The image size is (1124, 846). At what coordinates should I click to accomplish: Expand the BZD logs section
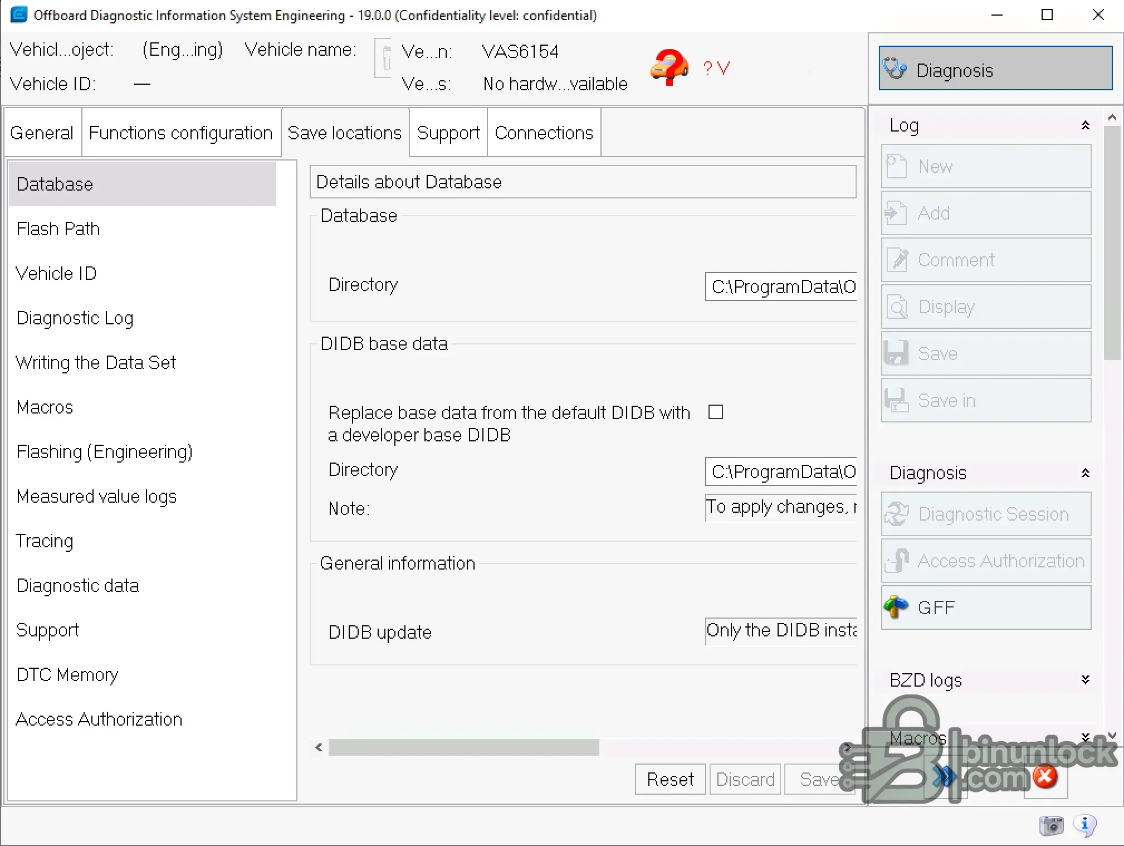click(x=1085, y=680)
